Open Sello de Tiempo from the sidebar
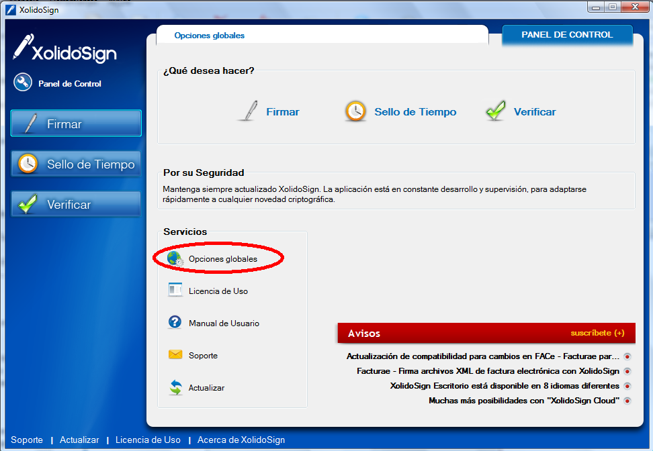 click(x=76, y=164)
